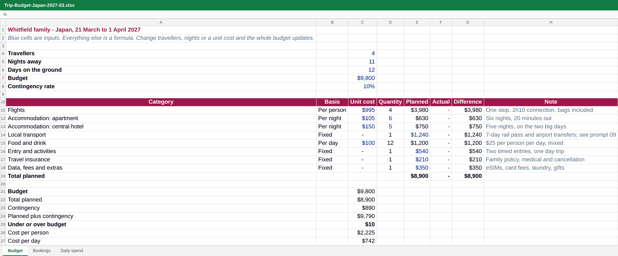Click the Difference header cell

tap(468, 102)
